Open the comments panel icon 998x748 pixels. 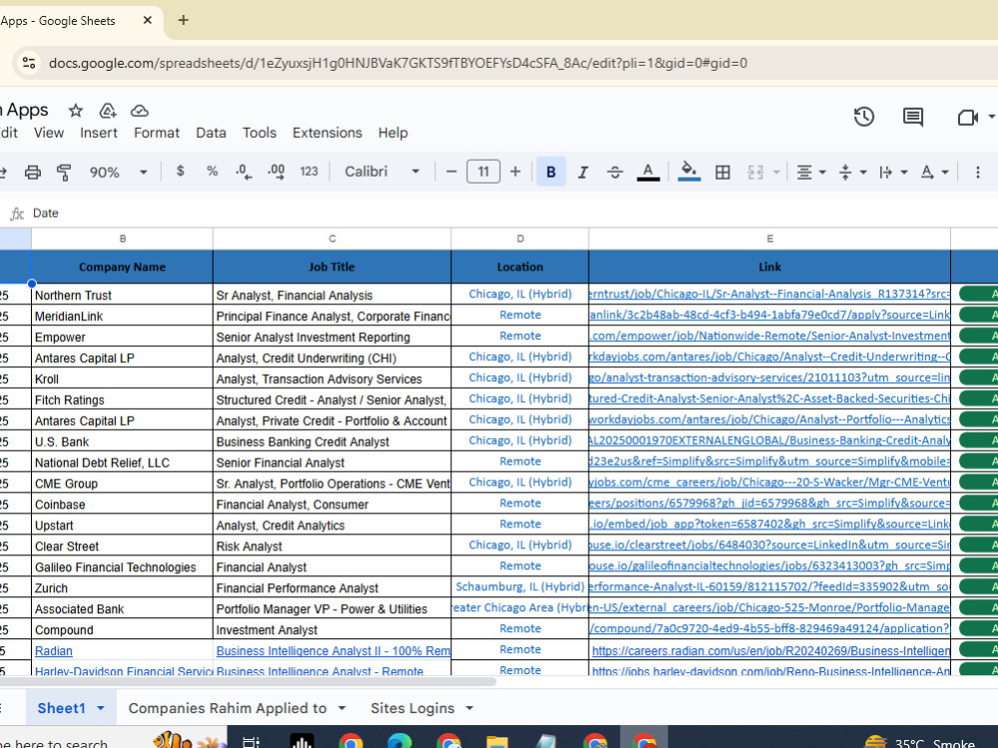(913, 117)
